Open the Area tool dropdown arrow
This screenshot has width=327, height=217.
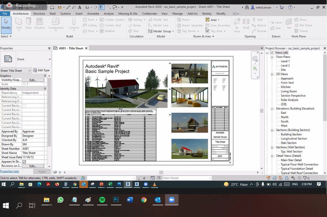tap(219, 20)
